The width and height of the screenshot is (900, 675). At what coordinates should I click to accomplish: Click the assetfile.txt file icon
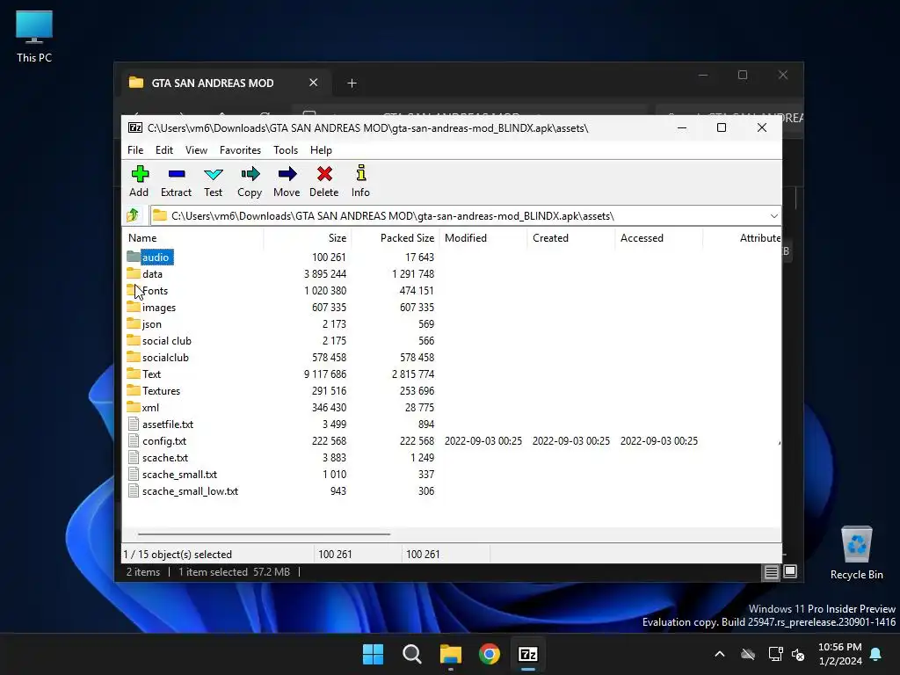click(x=134, y=425)
